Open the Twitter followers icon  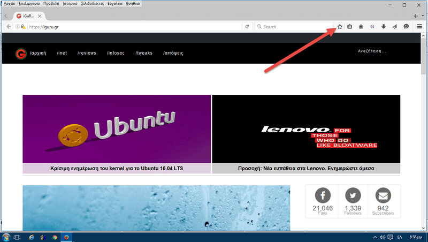click(353, 195)
